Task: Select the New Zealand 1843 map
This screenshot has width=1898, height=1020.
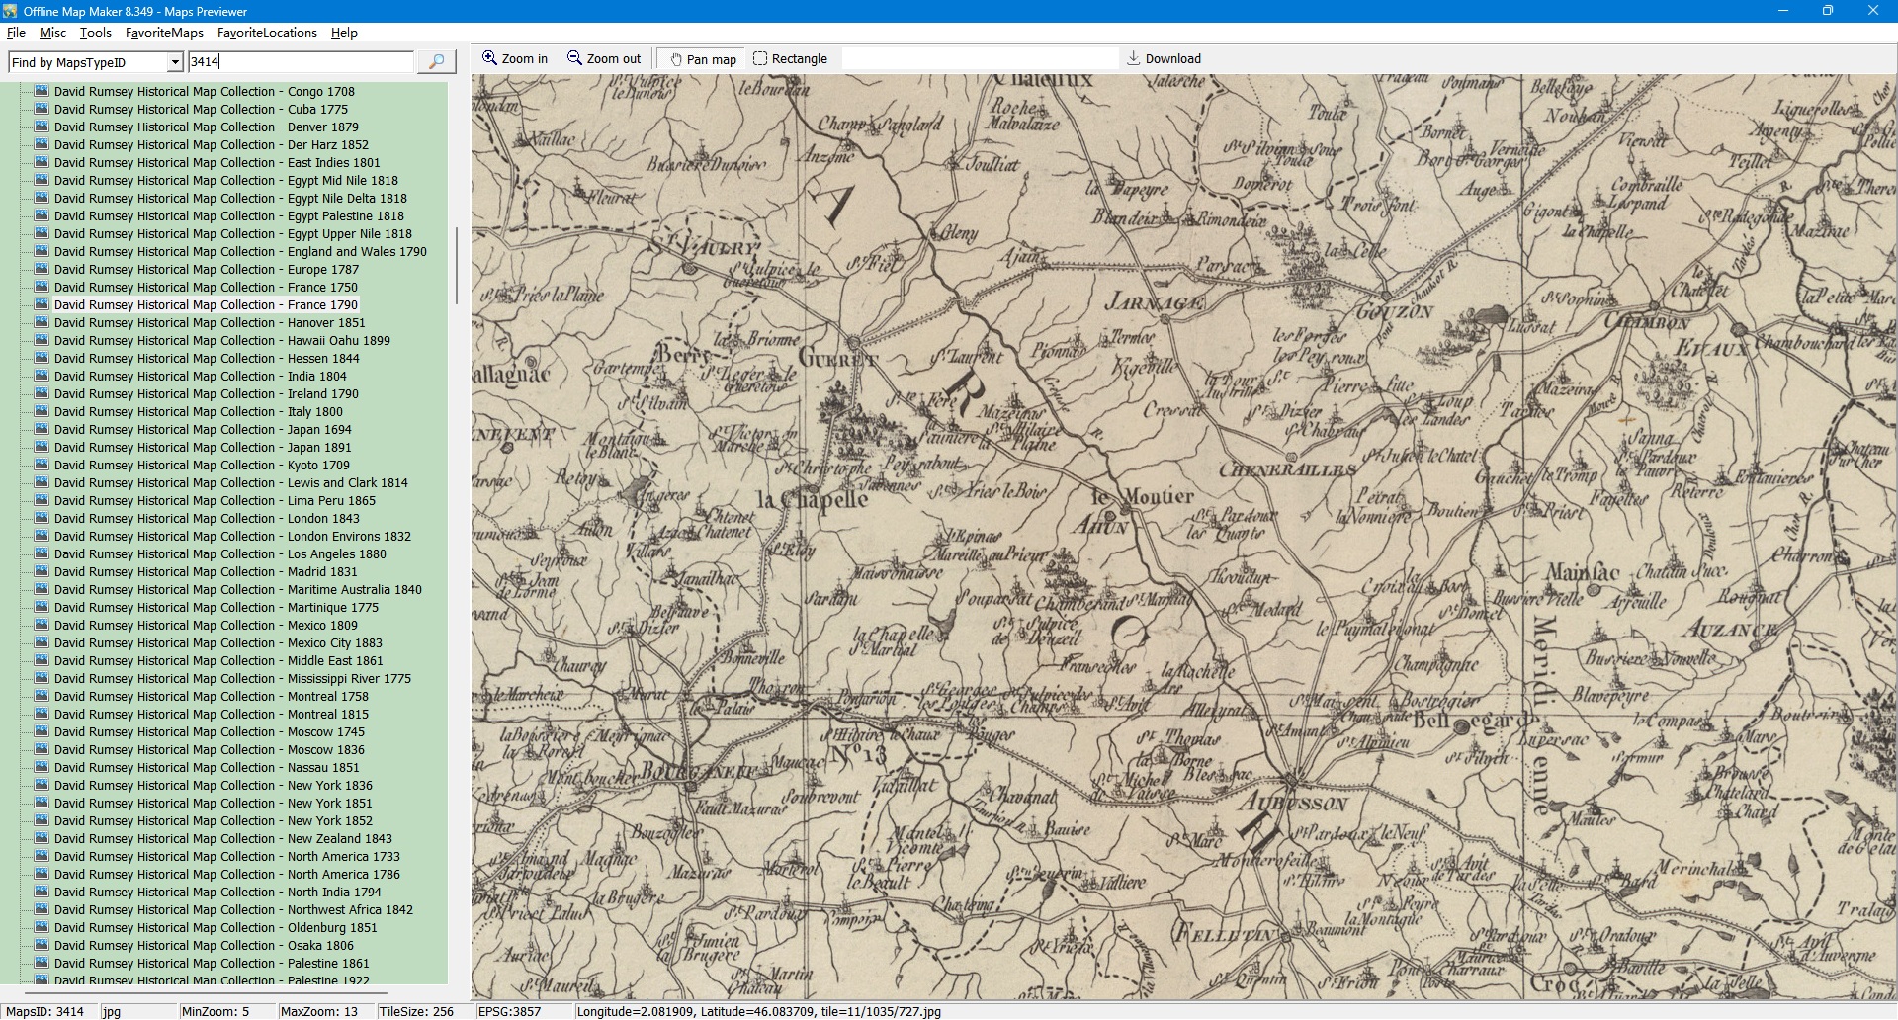Action: tap(222, 838)
